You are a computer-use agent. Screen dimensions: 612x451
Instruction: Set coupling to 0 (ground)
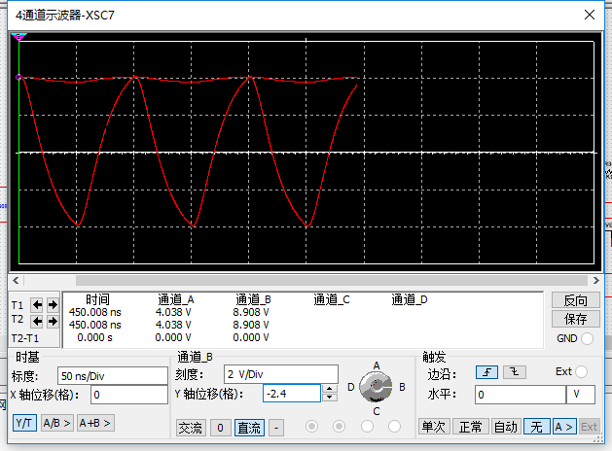coord(220,428)
